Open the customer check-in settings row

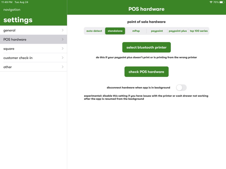(33, 58)
